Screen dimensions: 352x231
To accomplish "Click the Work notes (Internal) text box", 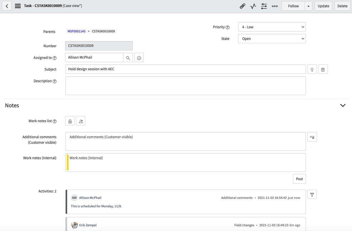I will pyautogui.click(x=185, y=162).
